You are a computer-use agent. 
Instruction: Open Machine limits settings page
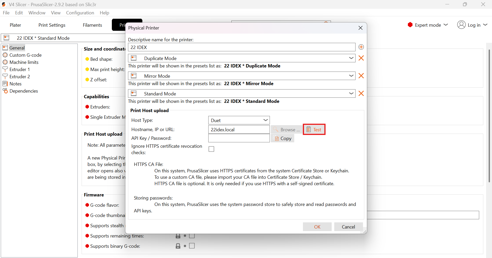pyautogui.click(x=24, y=62)
